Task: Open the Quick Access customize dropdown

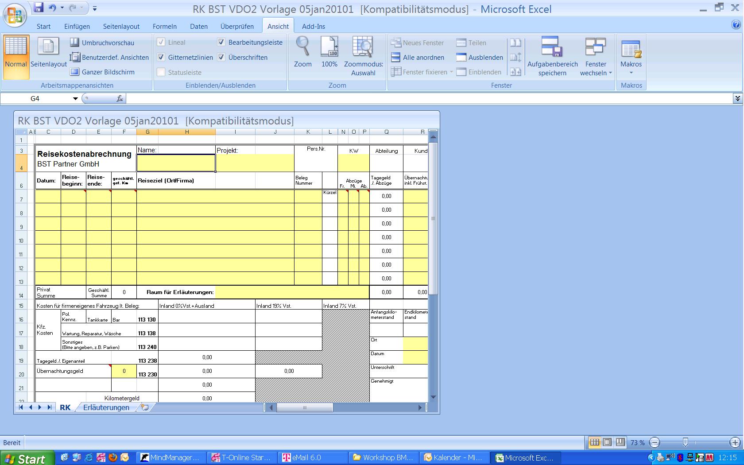Action: coord(95,8)
